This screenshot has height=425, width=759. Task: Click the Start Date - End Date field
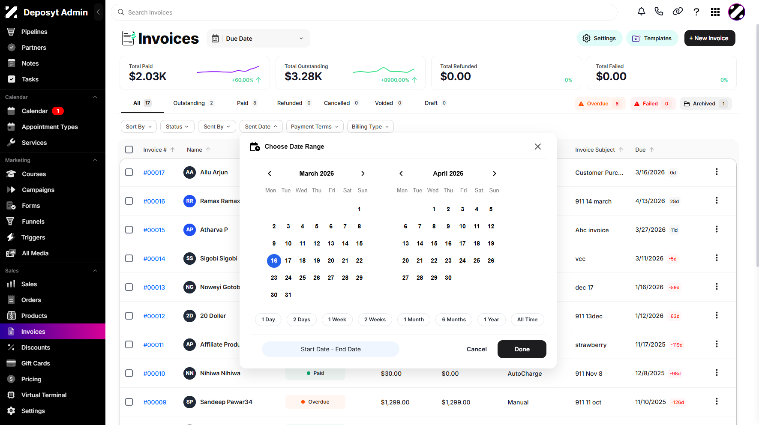coord(330,349)
